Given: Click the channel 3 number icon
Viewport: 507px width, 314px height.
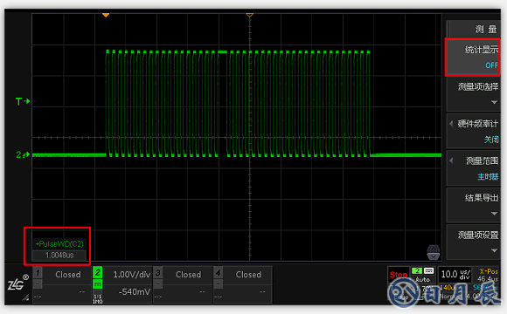Looking at the screenshot, I should [x=158, y=273].
